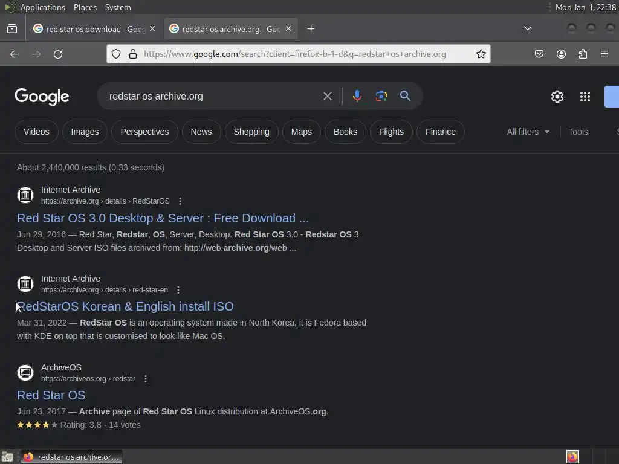Open the Firefox hamburger menu

point(604,54)
